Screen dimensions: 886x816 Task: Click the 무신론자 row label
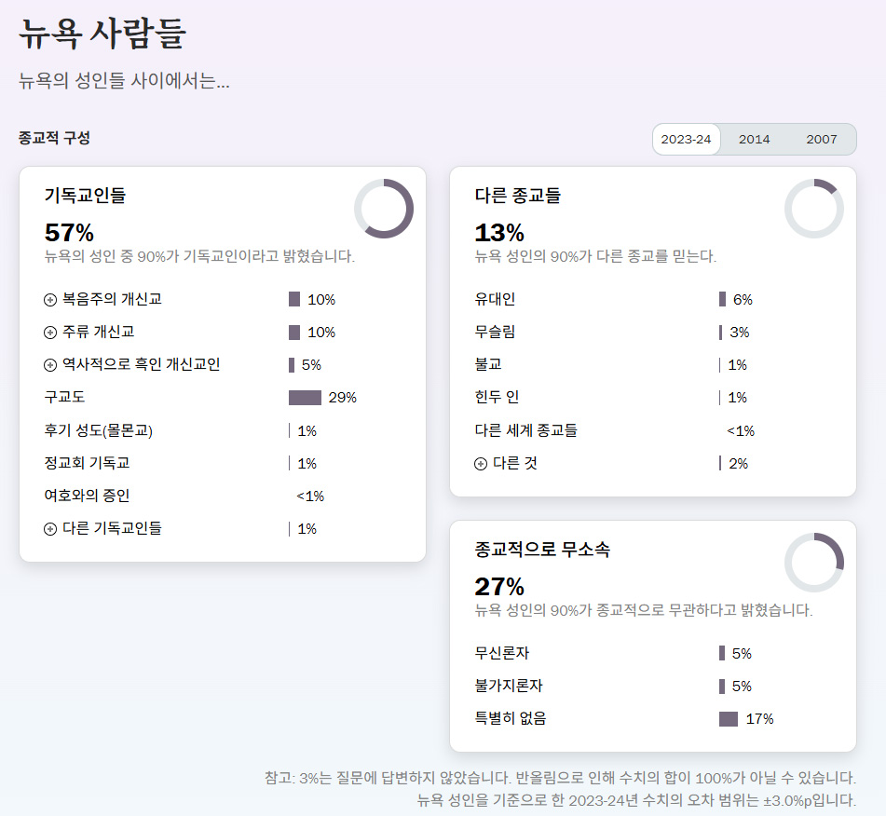pos(501,654)
